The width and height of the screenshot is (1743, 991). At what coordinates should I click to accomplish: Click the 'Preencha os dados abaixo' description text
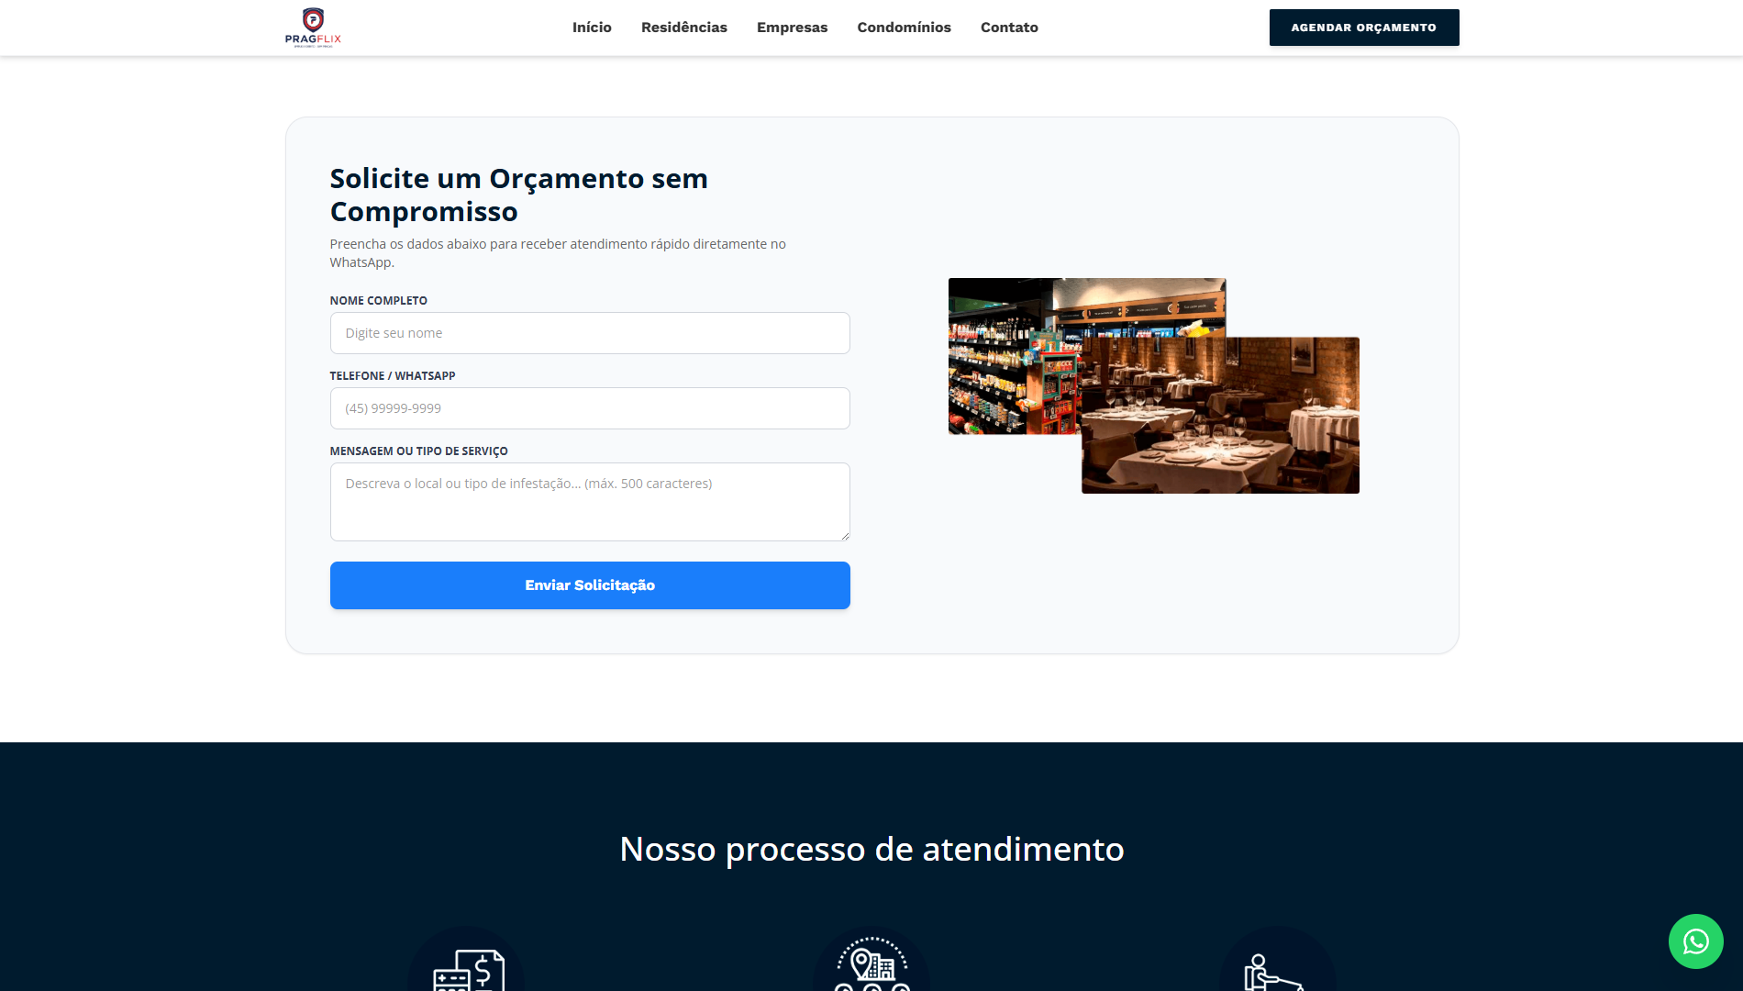(558, 253)
